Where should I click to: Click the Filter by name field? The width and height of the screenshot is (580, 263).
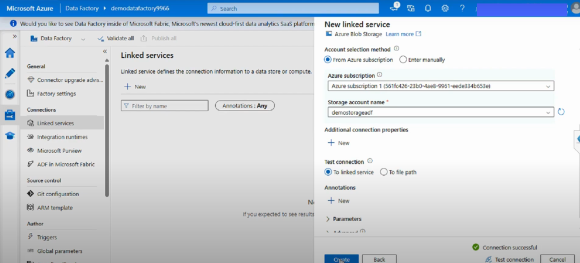point(165,105)
